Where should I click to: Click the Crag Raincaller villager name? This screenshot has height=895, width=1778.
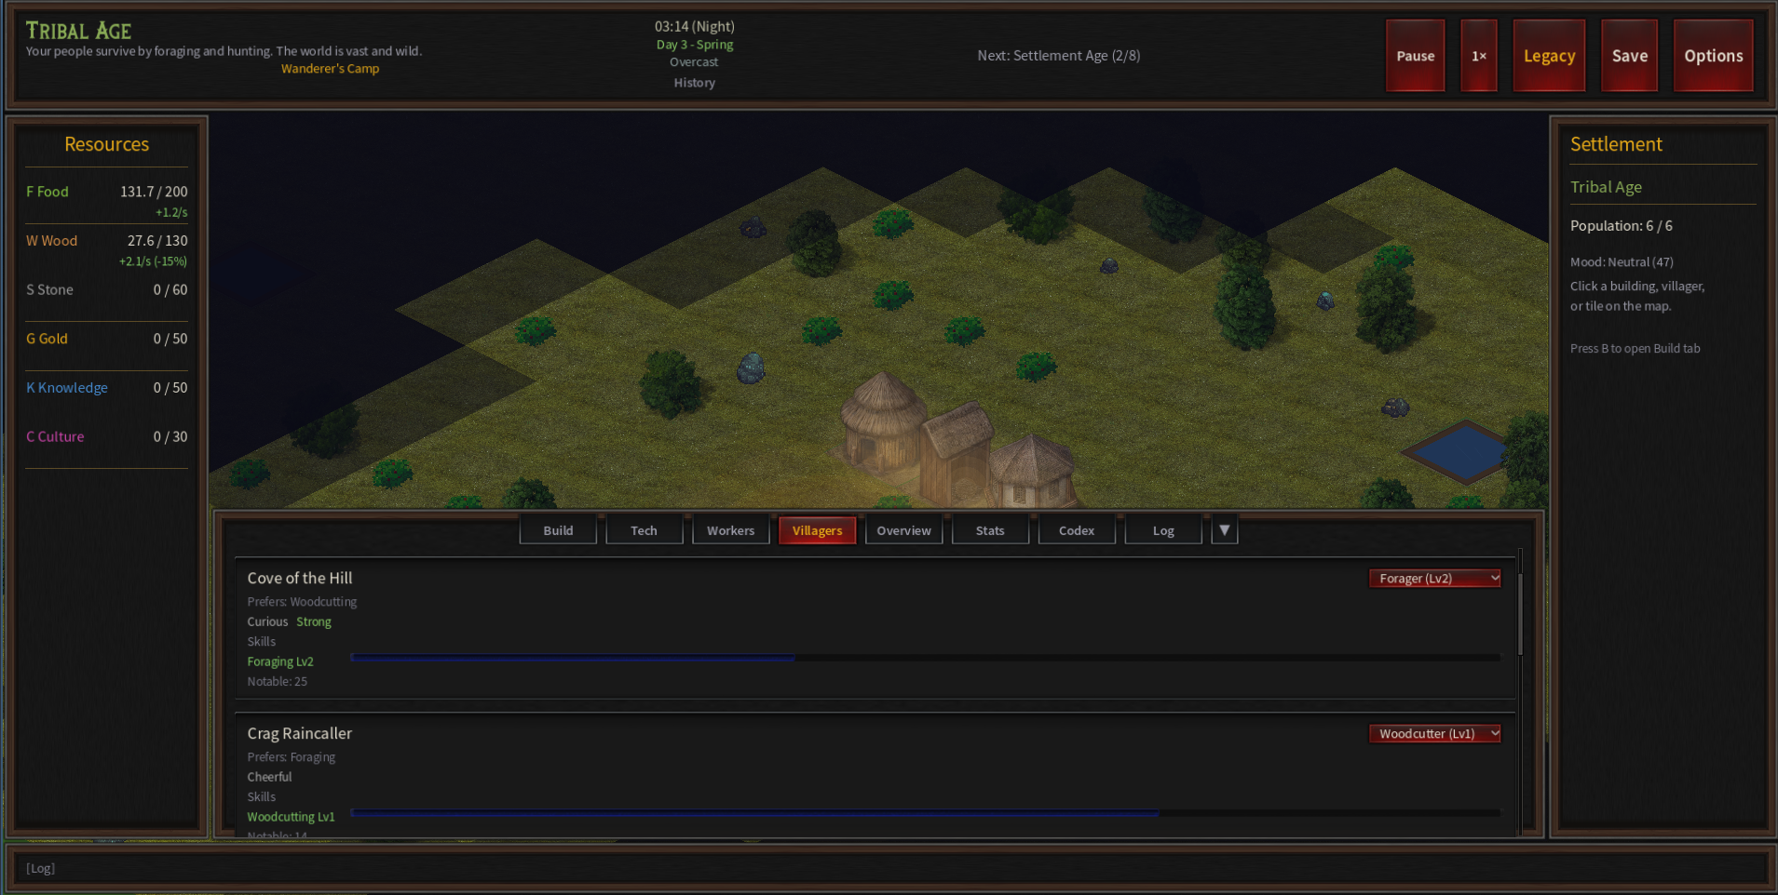coord(299,733)
